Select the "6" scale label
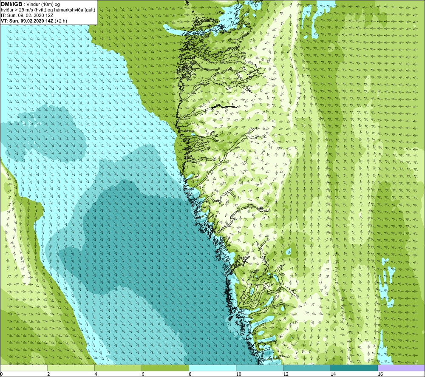 pyautogui.click(x=143, y=374)
